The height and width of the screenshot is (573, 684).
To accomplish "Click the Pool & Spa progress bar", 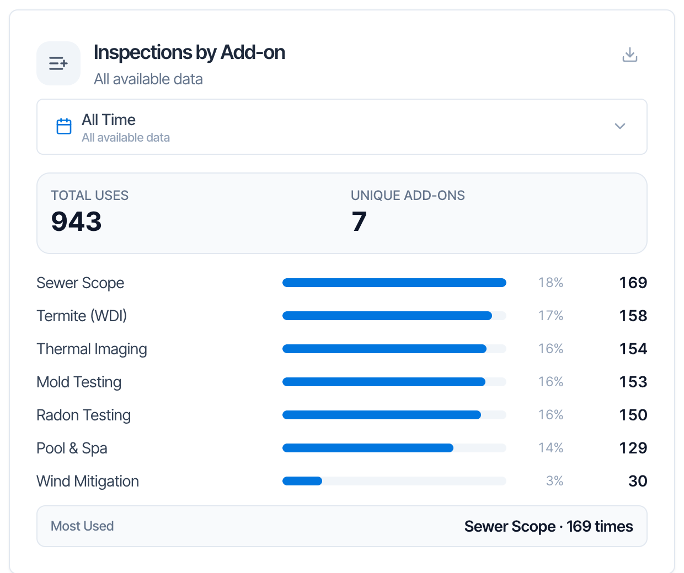I will coord(394,448).
